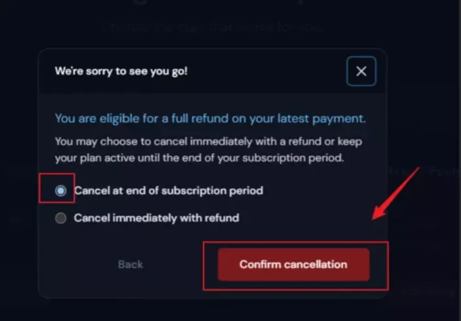Viewport: 461px width, 321px height.
Task: Select the end-of-subscription-period radio button
Action: click(x=61, y=191)
